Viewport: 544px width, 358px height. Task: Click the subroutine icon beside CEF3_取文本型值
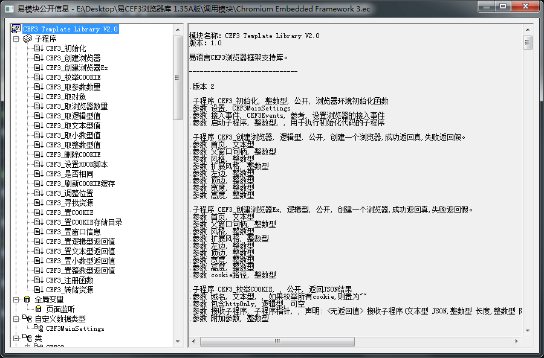(x=39, y=126)
